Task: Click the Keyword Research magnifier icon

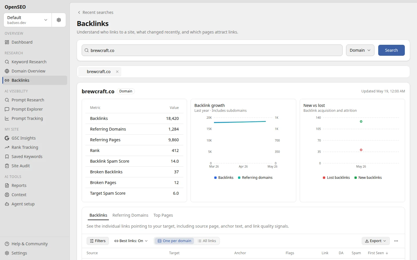Action: coord(7,62)
